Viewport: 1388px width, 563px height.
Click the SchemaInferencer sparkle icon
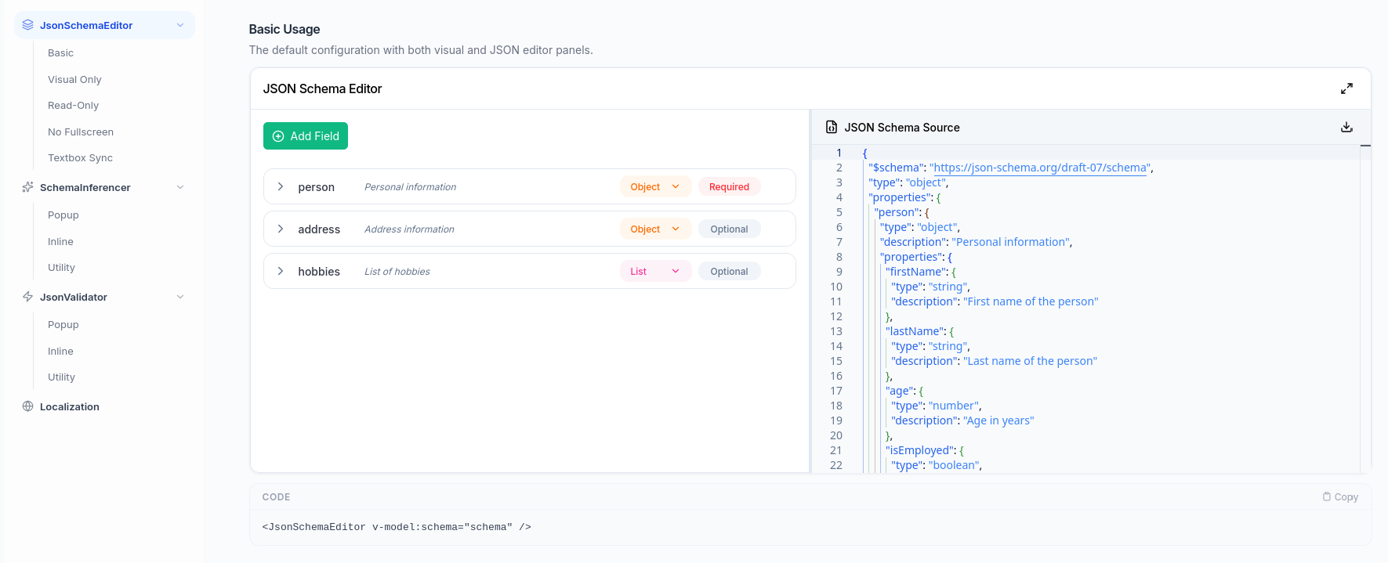click(28, 187)
